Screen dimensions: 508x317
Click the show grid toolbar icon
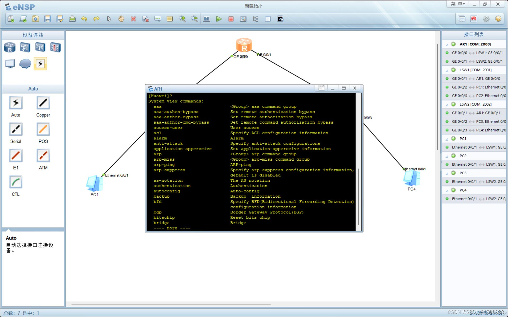click(268, 19)
